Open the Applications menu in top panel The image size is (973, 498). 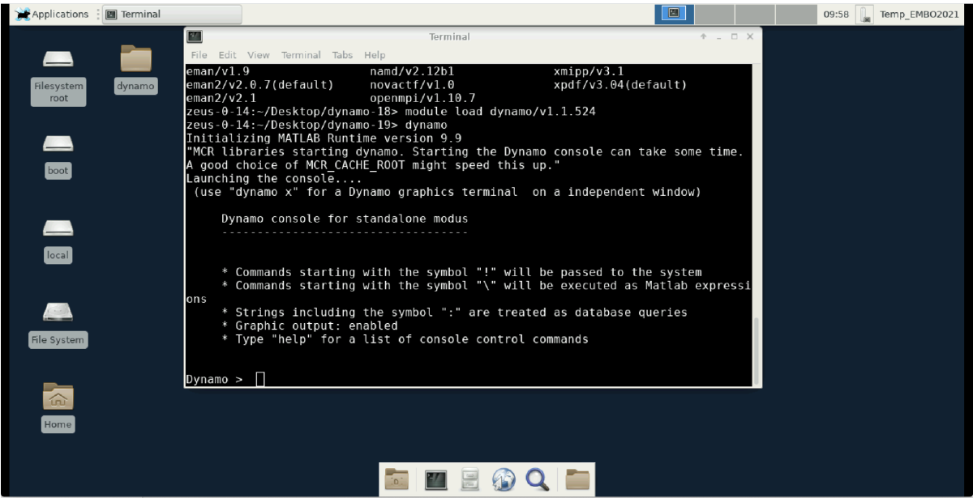point(52,14)
